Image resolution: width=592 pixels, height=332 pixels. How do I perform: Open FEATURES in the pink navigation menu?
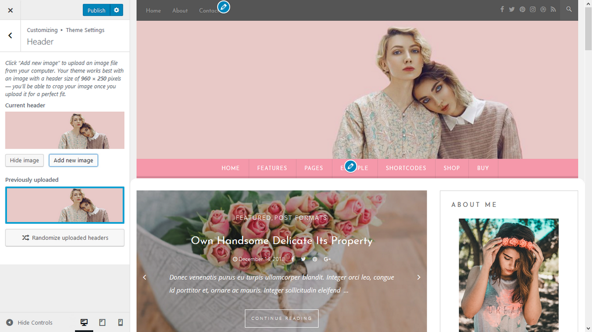click(x=272, y=168)
